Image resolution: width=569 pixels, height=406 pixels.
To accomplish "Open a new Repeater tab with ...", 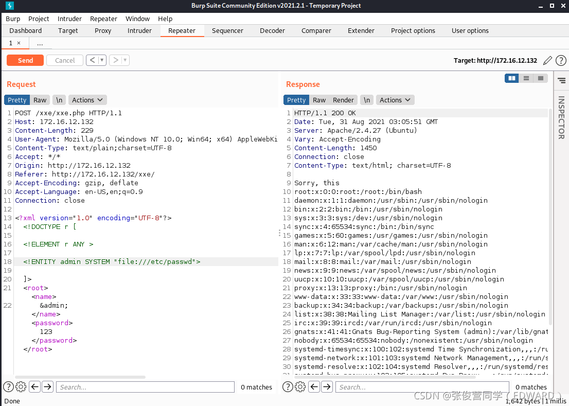I will [40, 43].
